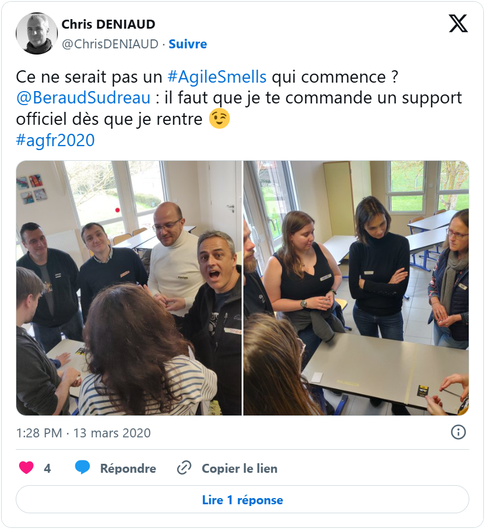This screenshot has width=485, height=529.
Task: Click the winking face emoji
Action: click(219, 119)
